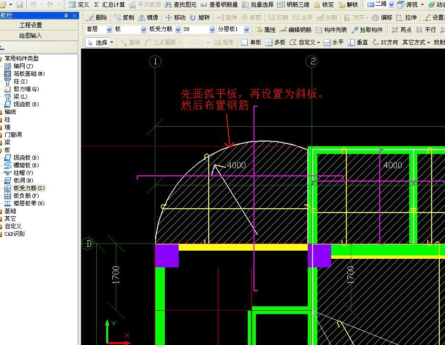The width and height of the screenshot is (445, 345).
Task: Open the 首层 floor dropdown
Action: tap(109, 30)
